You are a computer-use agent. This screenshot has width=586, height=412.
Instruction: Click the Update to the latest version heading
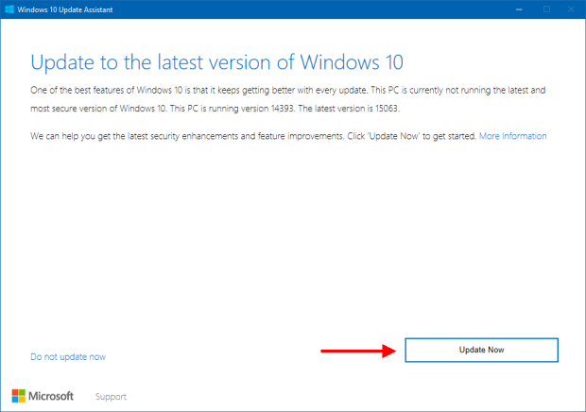point(217,62)
